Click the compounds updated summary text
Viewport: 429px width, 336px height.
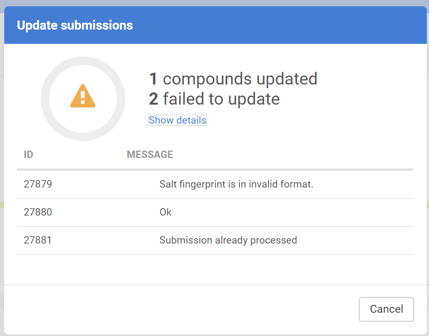240,79
